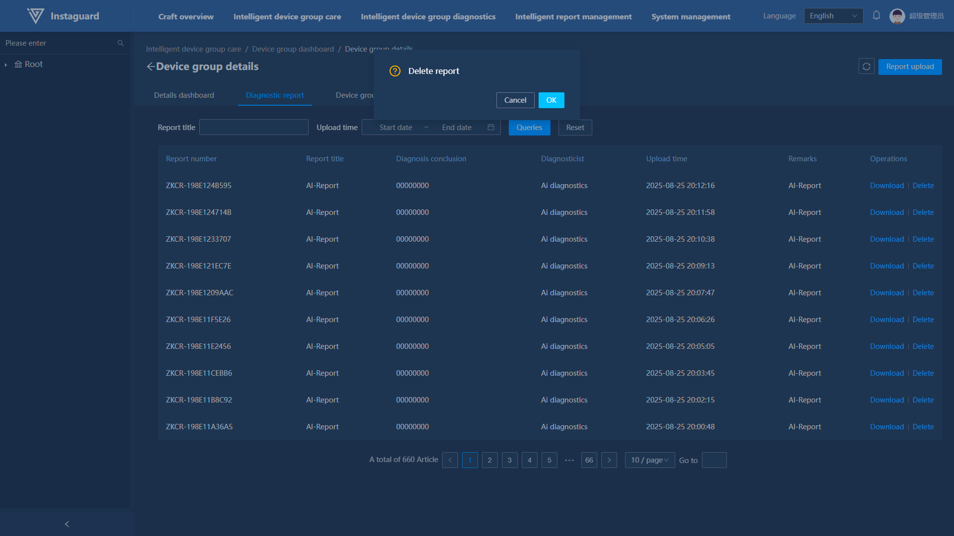Click the Report title input field
Viewport: 954px width, 536px height.
pyautogui.click(x=253, y=128)
